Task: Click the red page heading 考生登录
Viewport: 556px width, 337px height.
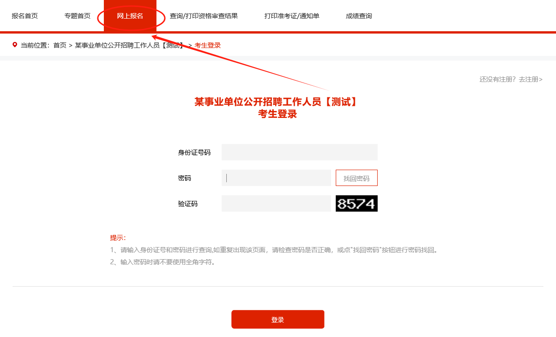Action: coord(277,114)
